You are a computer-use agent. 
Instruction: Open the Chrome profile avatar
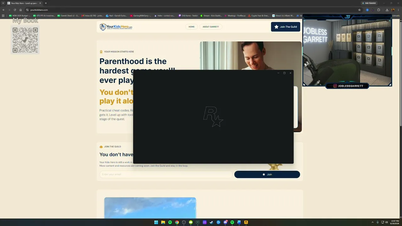[x=393, y=10]
